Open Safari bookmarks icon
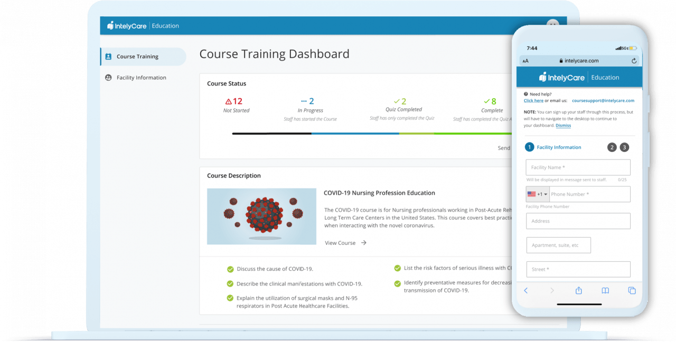The image size is (676, 342). [x=605, y=291]
